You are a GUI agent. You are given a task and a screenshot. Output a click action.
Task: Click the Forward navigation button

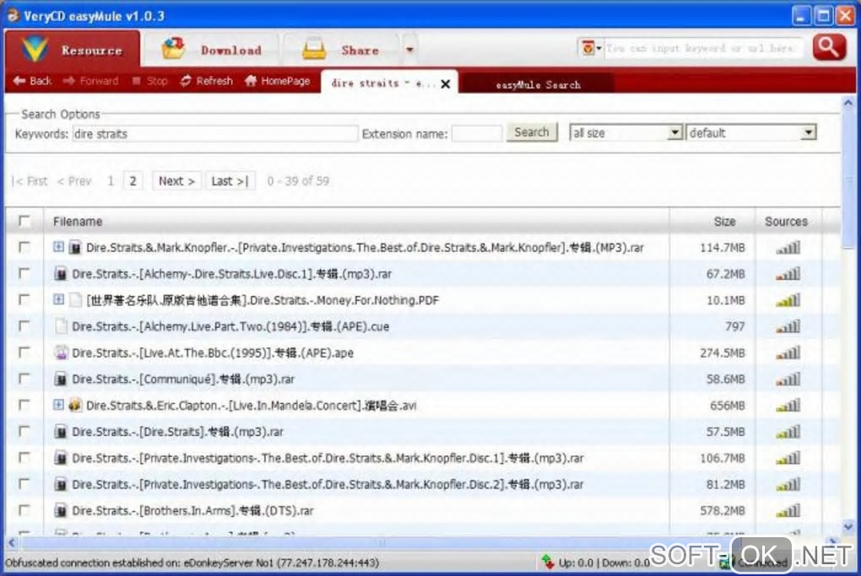pos(90,81)
